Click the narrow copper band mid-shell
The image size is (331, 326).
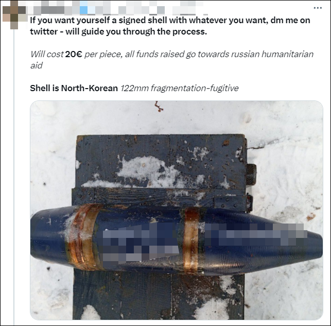(x=190, y=239)
